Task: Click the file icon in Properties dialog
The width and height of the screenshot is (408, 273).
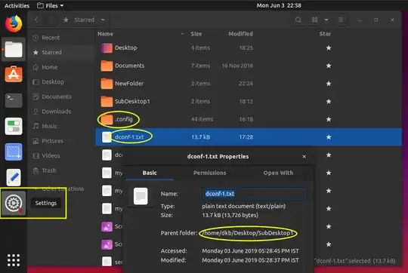Action: [x=141, y=196]
